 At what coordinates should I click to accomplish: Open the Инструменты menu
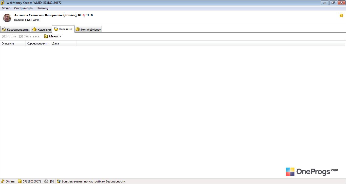click(x=24, y=8)
